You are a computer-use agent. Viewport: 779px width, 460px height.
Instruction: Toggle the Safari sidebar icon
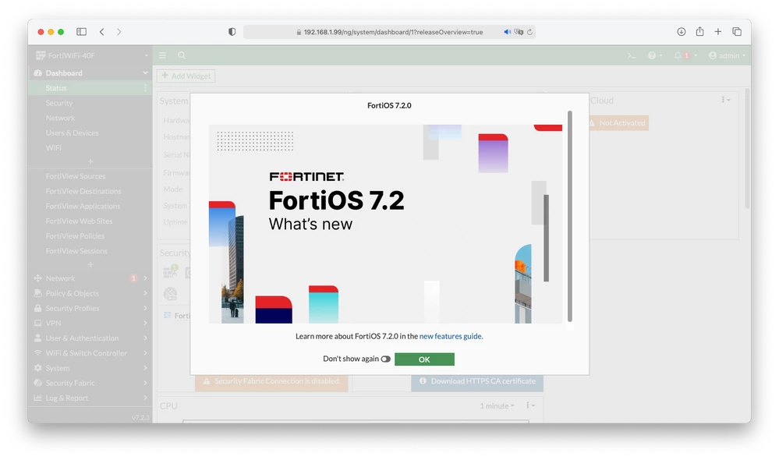coord(81,32)
